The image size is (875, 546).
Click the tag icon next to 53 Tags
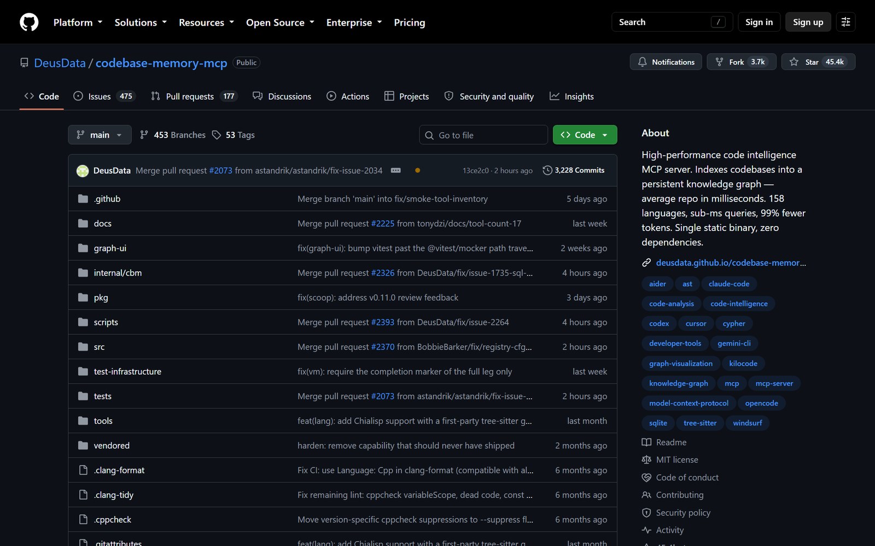(x=217, y=135)
